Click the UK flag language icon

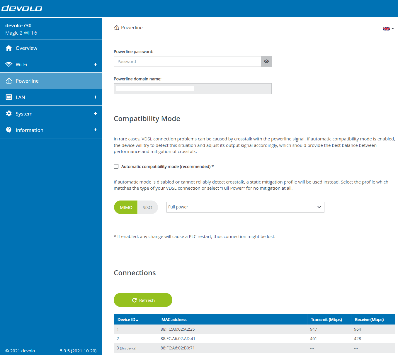coord(387,29)
